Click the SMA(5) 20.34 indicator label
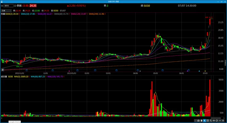 click(x=12, y=14)
